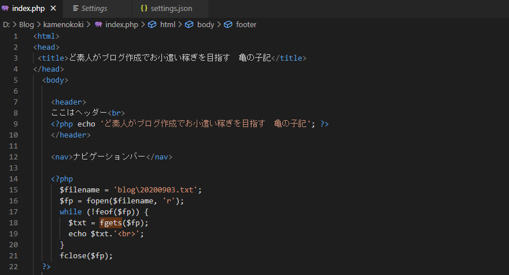This screenshot has width=509, height=275.
Task: Select body symbol in breadcrumb
Action: point(205,25)
